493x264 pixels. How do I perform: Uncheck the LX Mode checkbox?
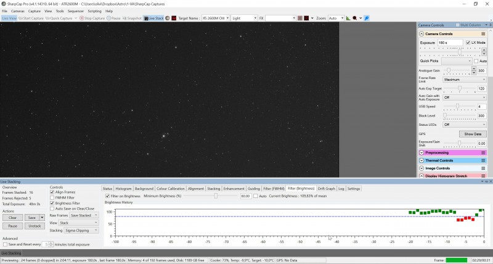[x=468, y=43]
